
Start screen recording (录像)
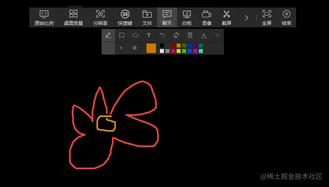click(207, 17)
